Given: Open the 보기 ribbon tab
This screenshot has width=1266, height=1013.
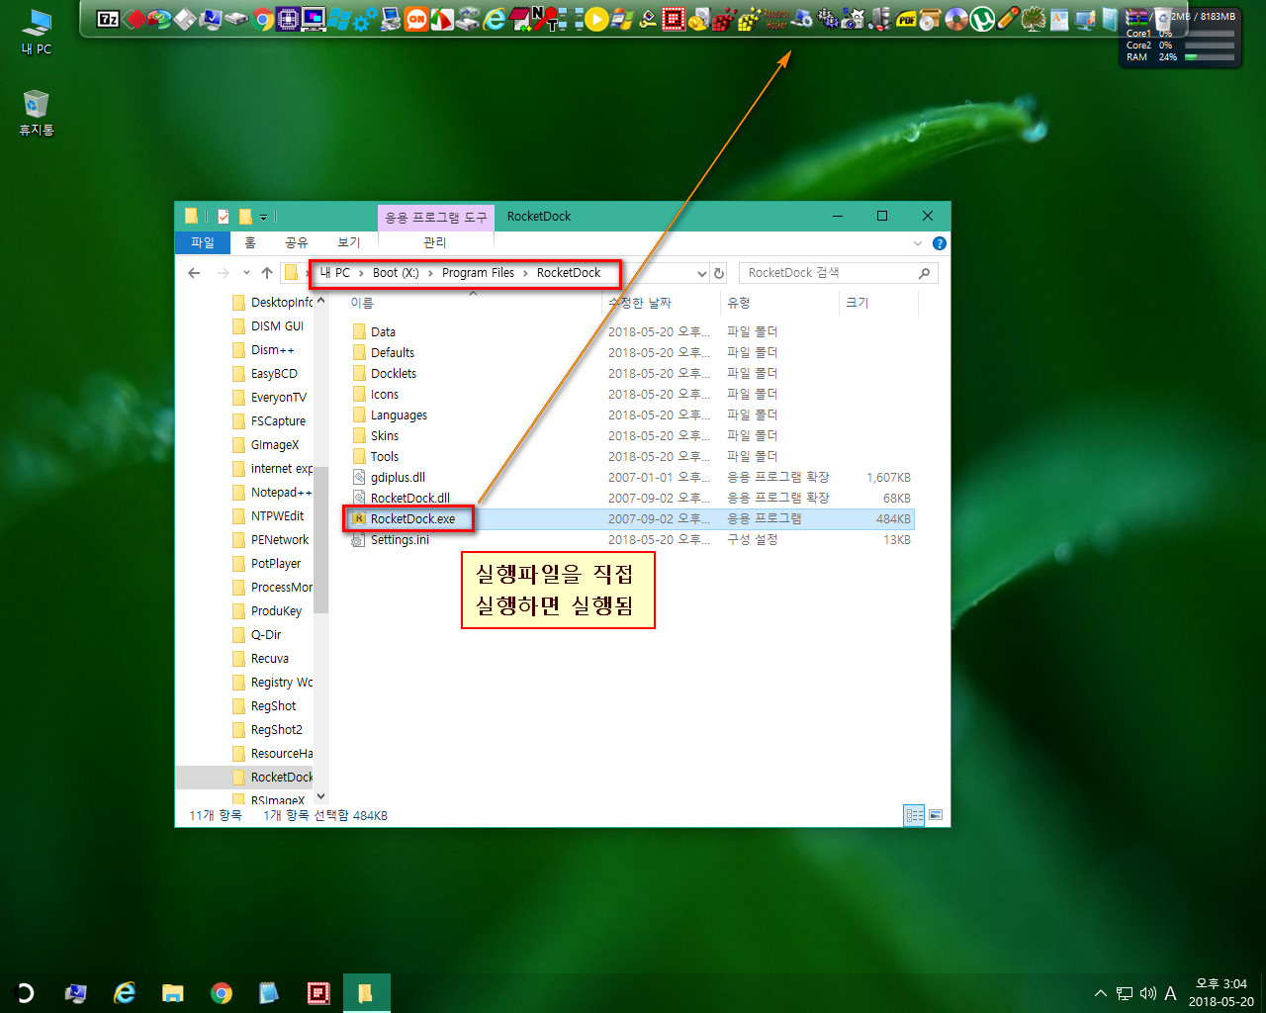Looking at the screenshot, I should (349, 242).
